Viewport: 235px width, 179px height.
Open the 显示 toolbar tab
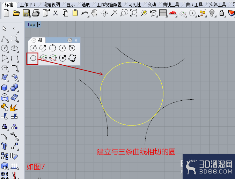[71, 5]
